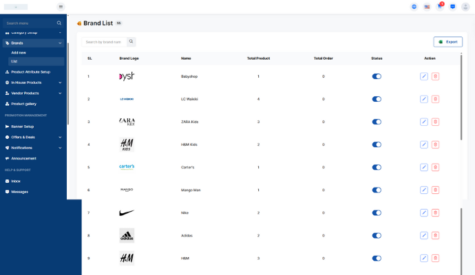
Task: Click the edit pencil icon for Nike
Action: (x=424, y=213)
